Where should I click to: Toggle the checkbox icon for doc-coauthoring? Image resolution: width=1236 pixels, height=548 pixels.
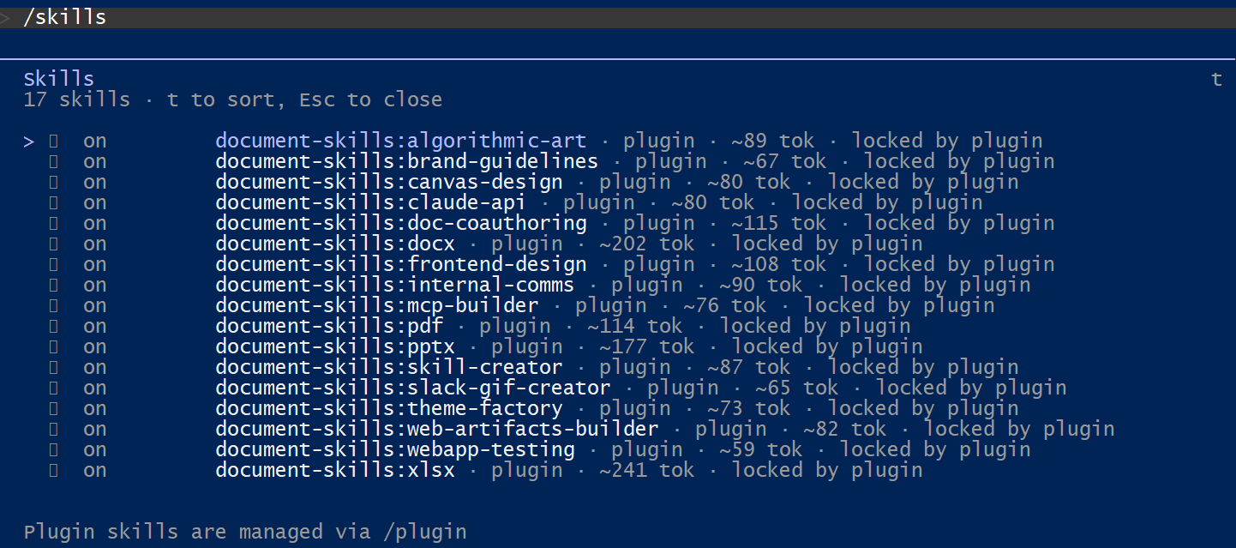(x=53, y=223)
